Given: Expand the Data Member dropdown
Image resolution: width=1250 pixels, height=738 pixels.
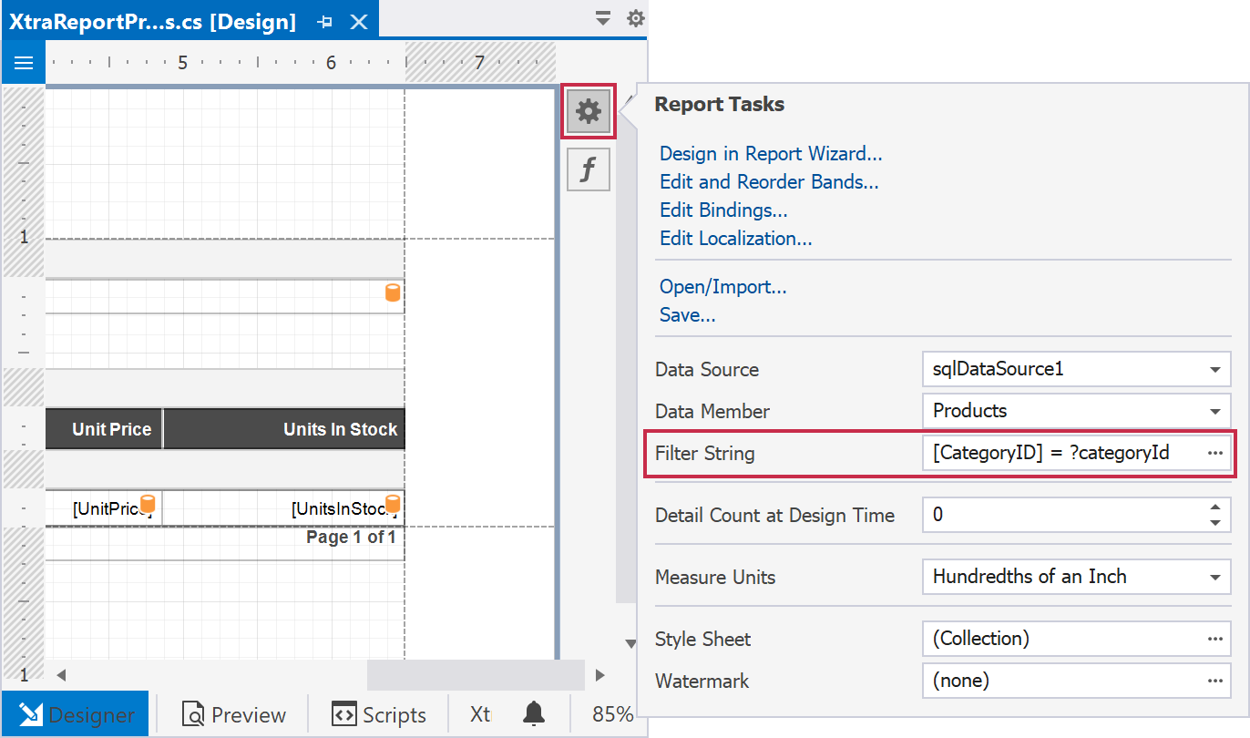Looking at the screenshot, I should tap(1214, 411).
